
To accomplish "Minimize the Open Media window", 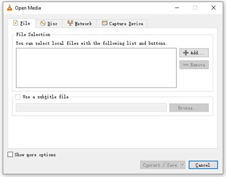I will point(177,8).
